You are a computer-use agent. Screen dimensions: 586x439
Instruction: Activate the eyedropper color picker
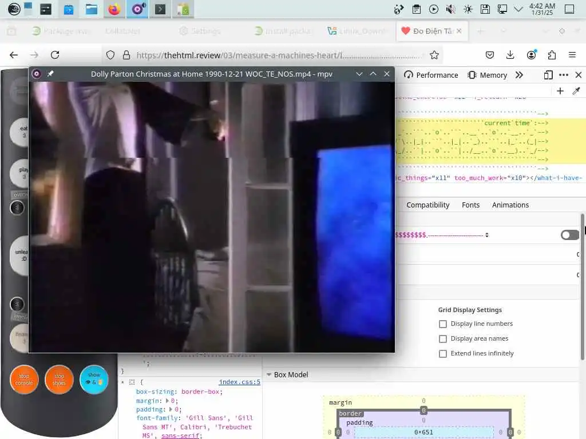click(576, 91)
